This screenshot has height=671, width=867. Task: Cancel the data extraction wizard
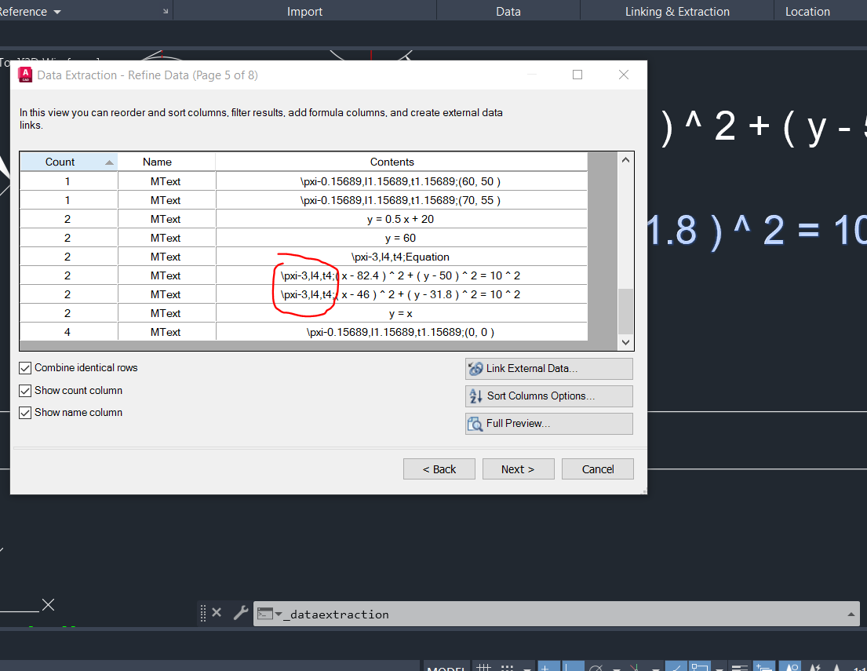click(x=598, y=469)
